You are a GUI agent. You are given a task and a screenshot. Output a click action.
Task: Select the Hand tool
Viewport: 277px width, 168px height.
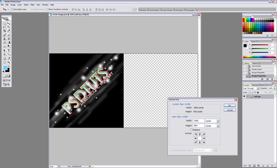pos(5,62)
